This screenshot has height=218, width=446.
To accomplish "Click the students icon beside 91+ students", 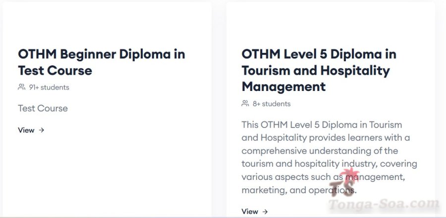I will pyautogui.click(x=21, y=87).
